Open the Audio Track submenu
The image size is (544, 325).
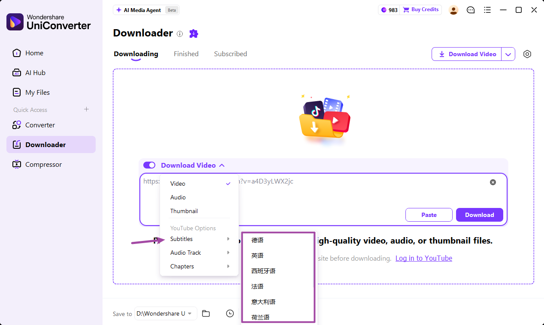coord(199,253)
